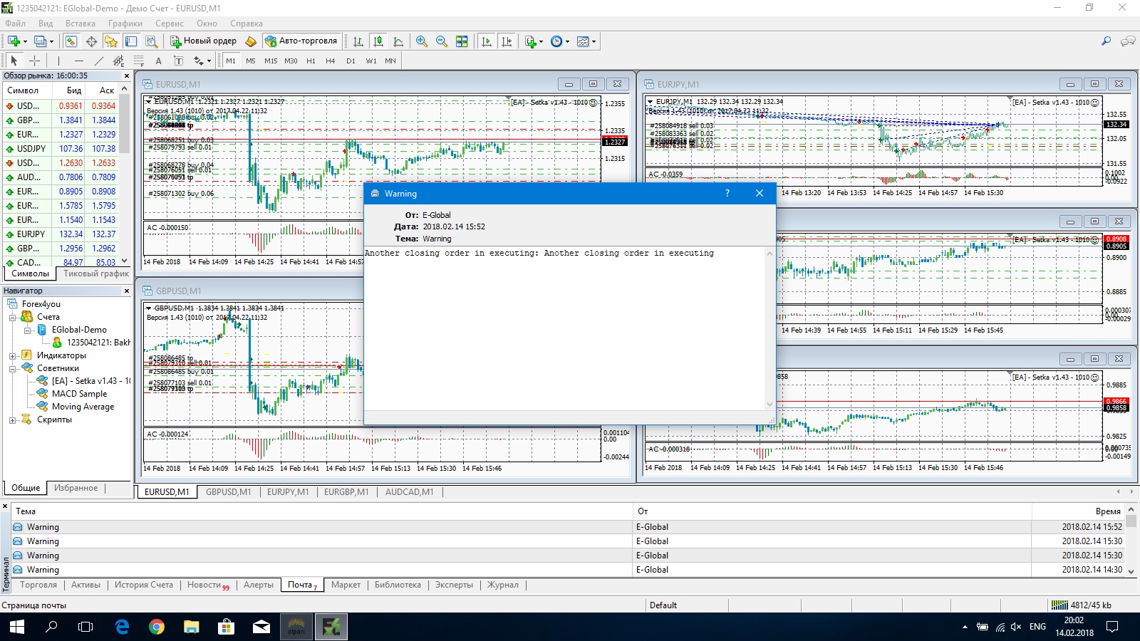Switch to the Журнал terminal tab
This screenshot has height=641, width=1140.
point(503,585)
